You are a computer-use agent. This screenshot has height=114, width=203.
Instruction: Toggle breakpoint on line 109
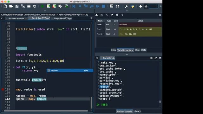[3, 89]
